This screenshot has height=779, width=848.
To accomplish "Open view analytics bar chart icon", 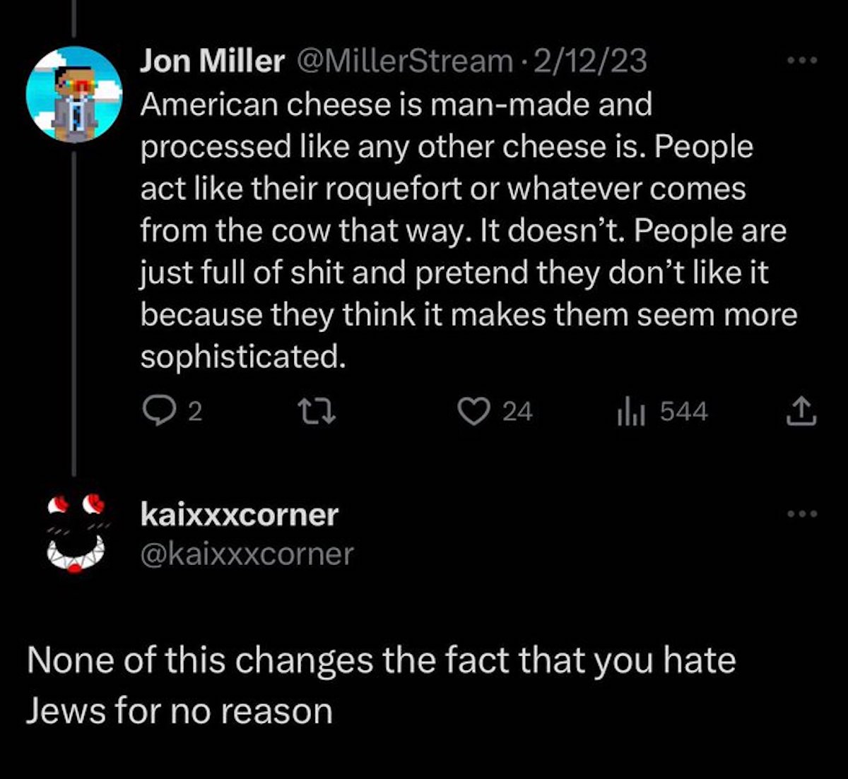I will coord(628,411).
